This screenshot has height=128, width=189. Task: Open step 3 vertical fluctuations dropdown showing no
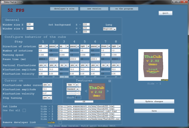(64, 65)
